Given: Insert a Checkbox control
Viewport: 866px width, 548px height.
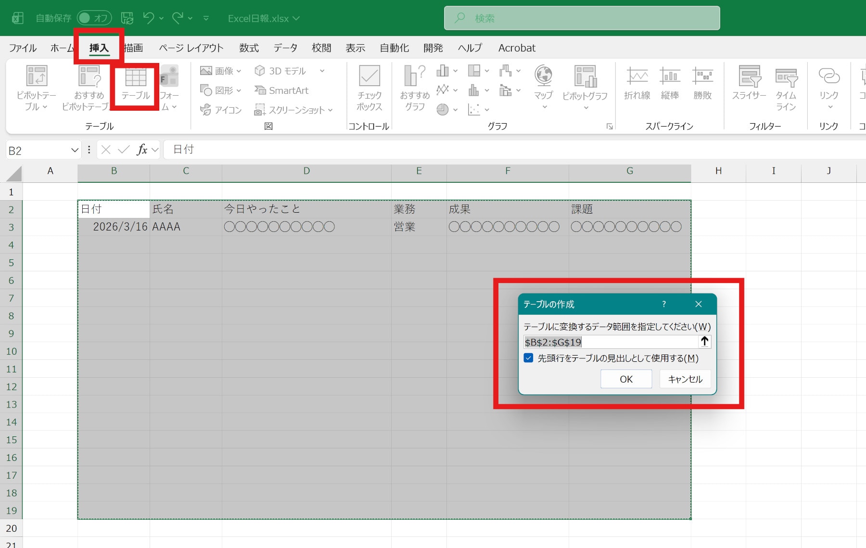Looking at the screenshot, I should (x=369, y=87).
